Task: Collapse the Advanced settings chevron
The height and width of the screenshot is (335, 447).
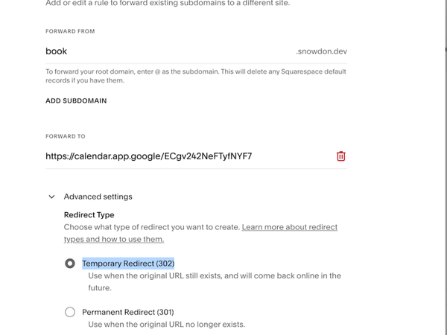Action: [51, 197]
